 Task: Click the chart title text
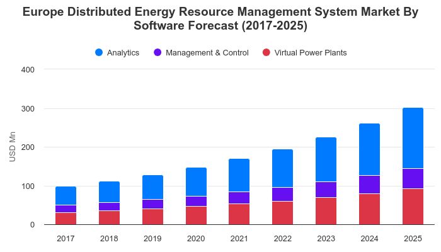click(220, 18)
